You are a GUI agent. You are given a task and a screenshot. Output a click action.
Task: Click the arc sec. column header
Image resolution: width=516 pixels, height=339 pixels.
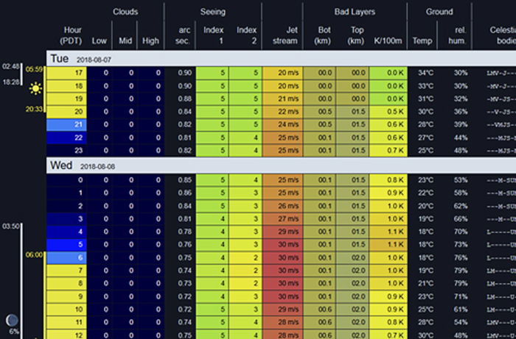184,35
